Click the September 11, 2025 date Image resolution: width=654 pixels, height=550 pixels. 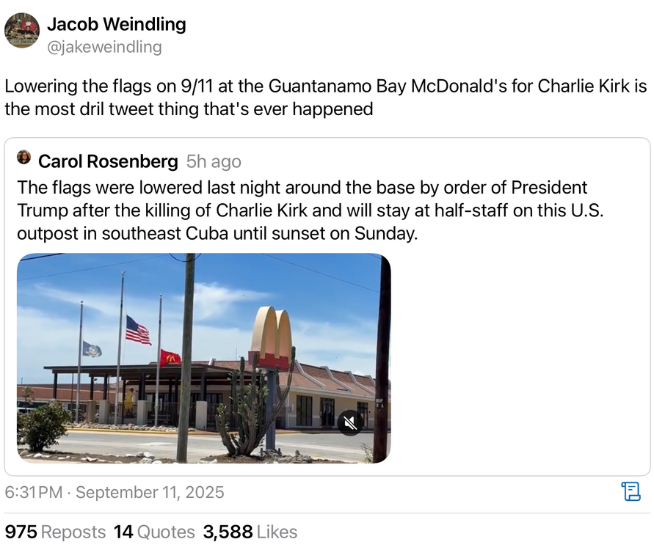click(150, 491)
